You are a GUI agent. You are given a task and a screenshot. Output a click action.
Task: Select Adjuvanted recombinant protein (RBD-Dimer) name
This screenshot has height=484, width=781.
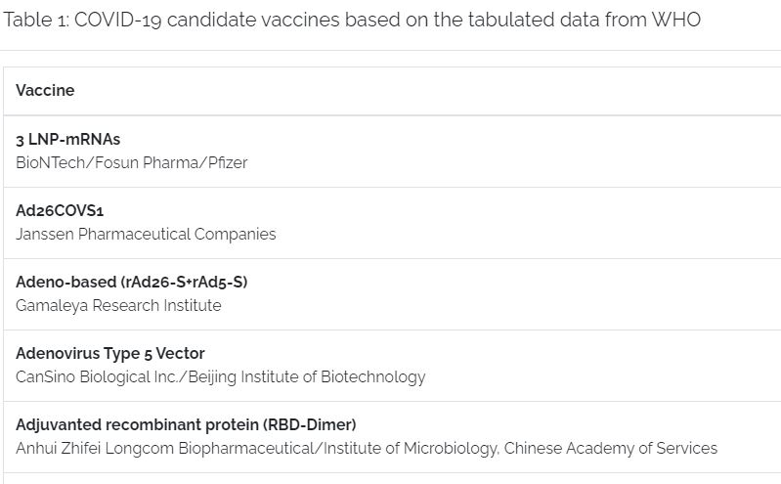pos(186,424)
